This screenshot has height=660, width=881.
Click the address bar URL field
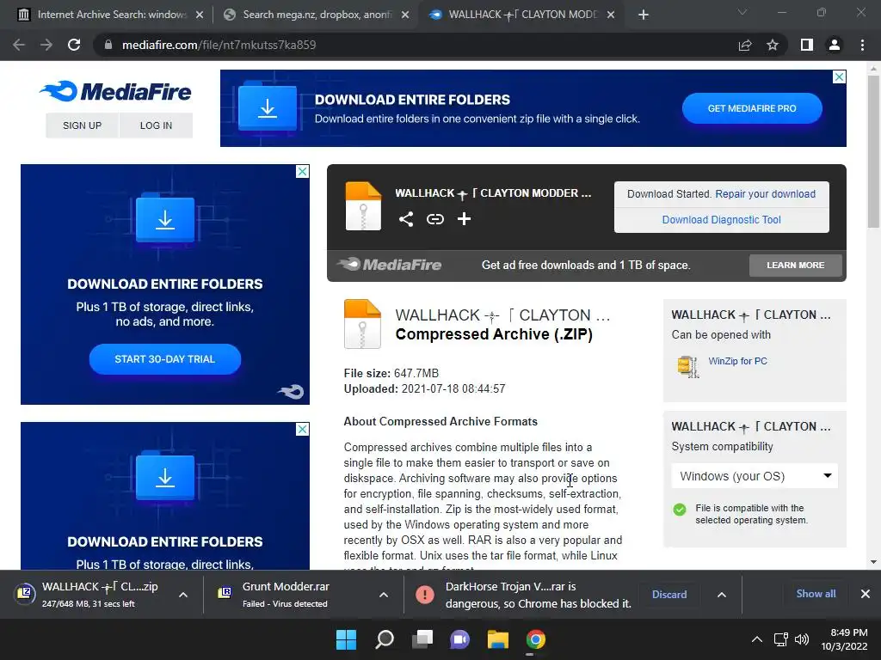[416, 45]
